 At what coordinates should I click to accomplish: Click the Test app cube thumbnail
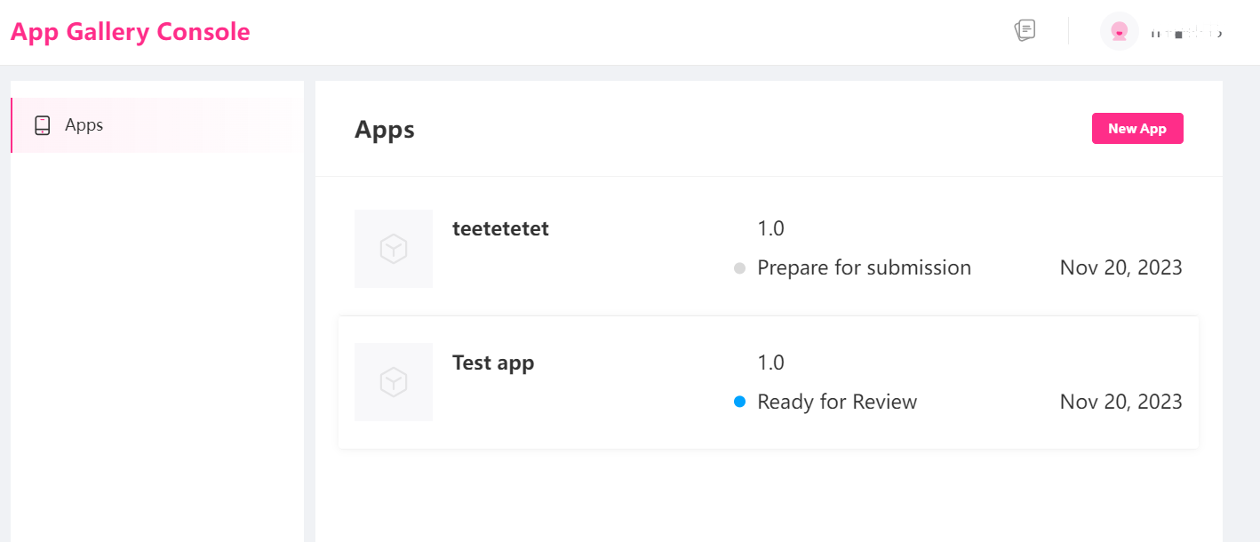393,382
